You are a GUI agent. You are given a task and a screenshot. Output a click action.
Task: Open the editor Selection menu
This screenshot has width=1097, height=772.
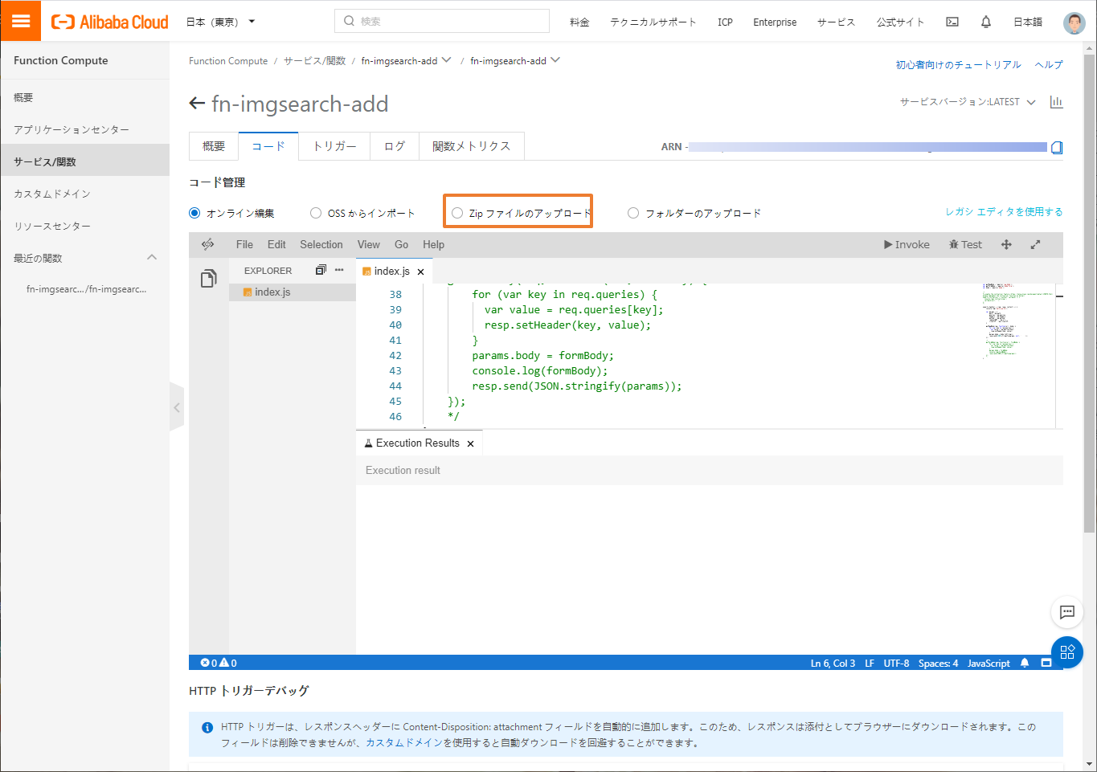tap(321, 244)
